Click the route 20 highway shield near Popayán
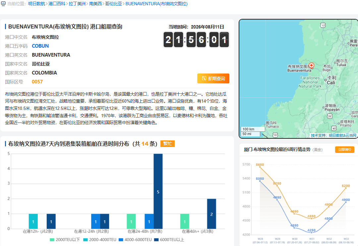Screen dimensions: 358x246 (x=329, y=116)
